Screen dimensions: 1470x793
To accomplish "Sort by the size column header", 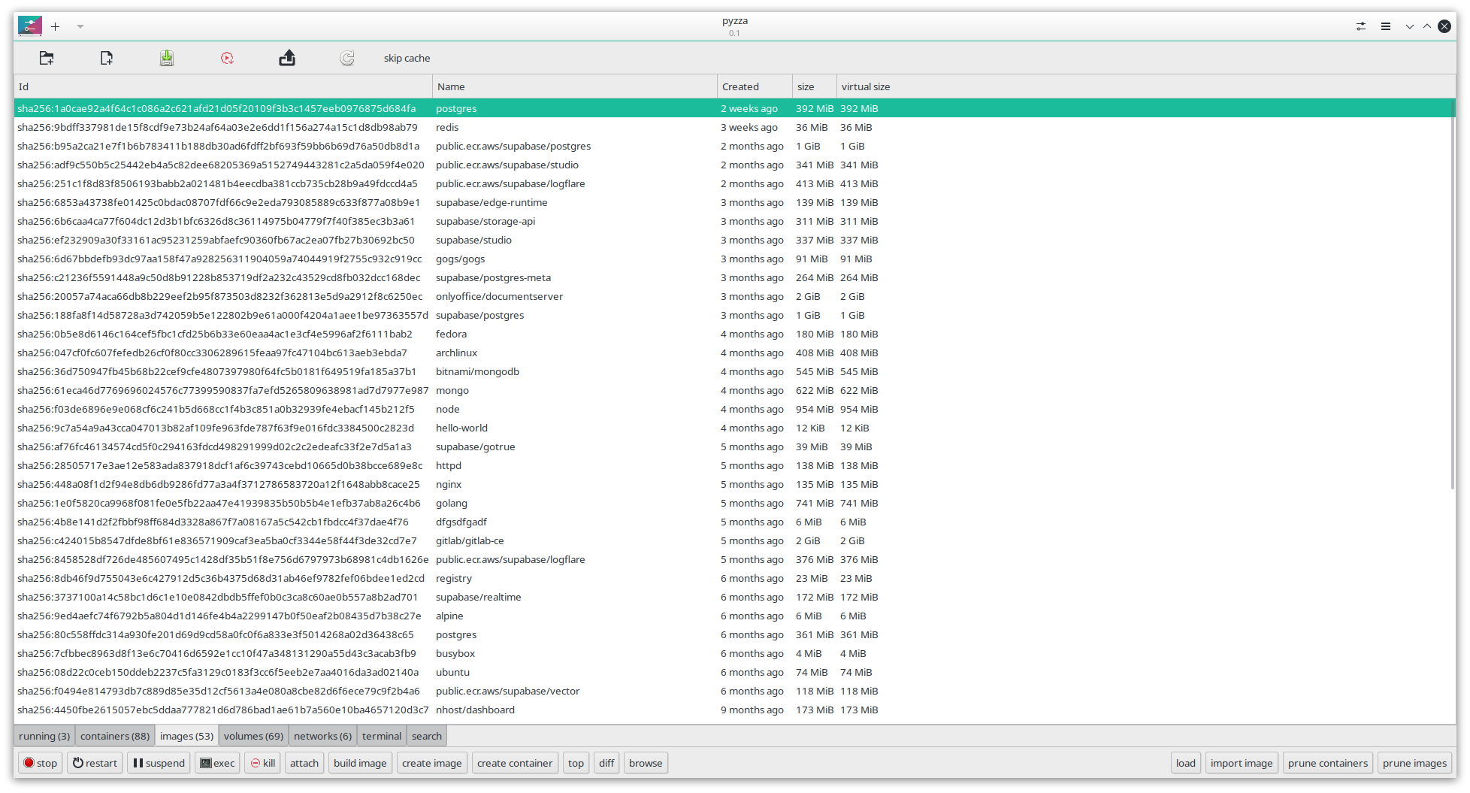I will click(x=815, y=86).
